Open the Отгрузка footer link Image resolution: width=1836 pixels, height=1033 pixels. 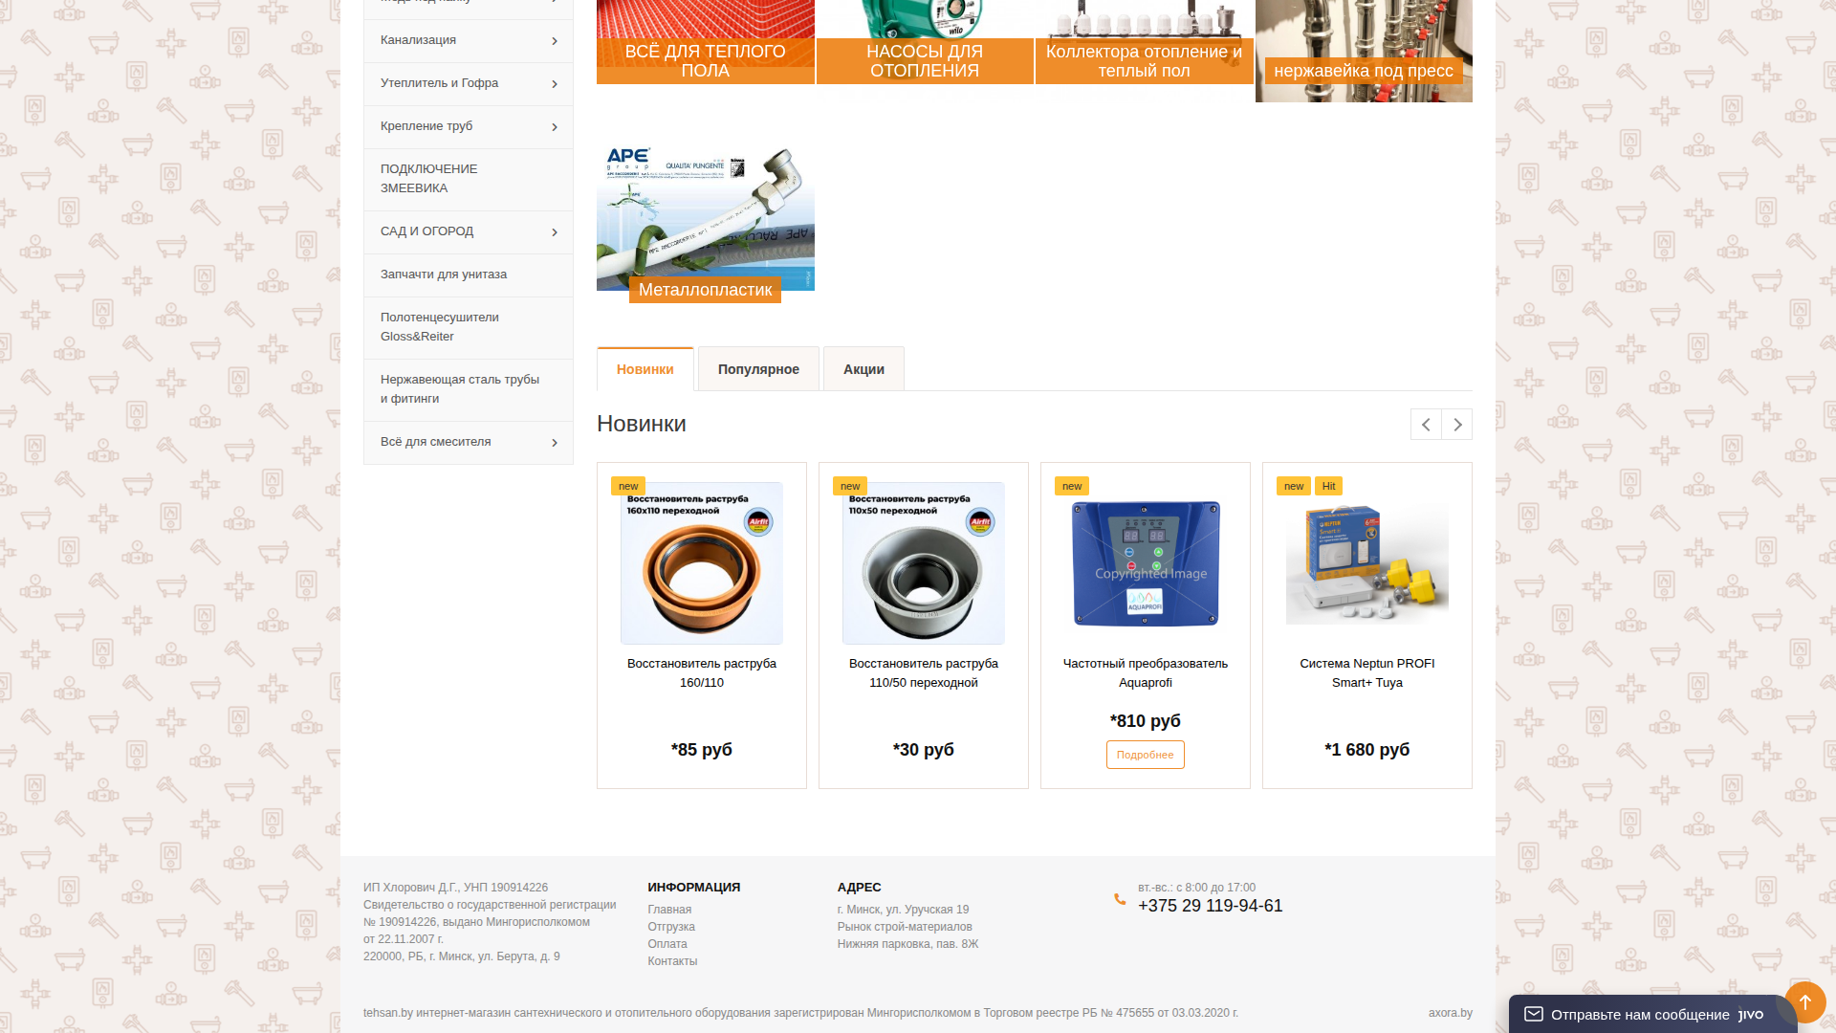(671, 927)
